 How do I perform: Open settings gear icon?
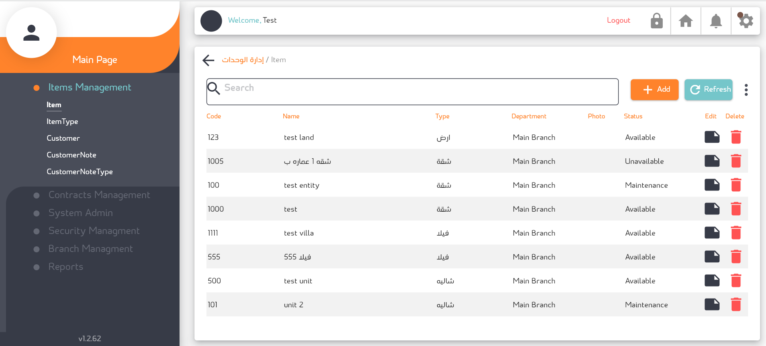click(745, 21)
